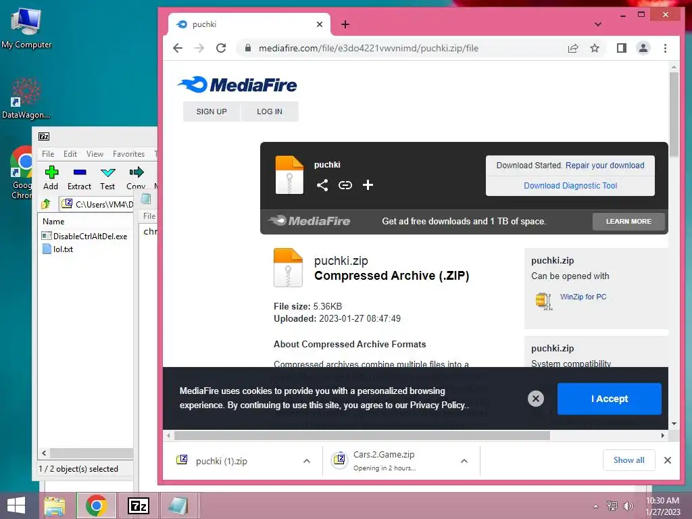Click the lock icon in address bar

coord(247,48)
